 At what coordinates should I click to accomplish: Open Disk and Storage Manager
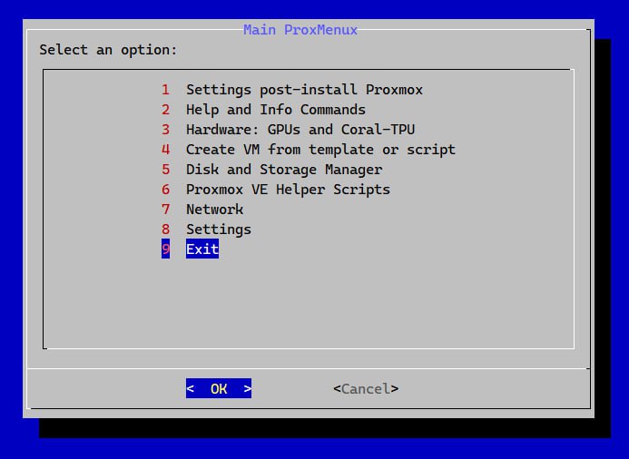point(271,169)
